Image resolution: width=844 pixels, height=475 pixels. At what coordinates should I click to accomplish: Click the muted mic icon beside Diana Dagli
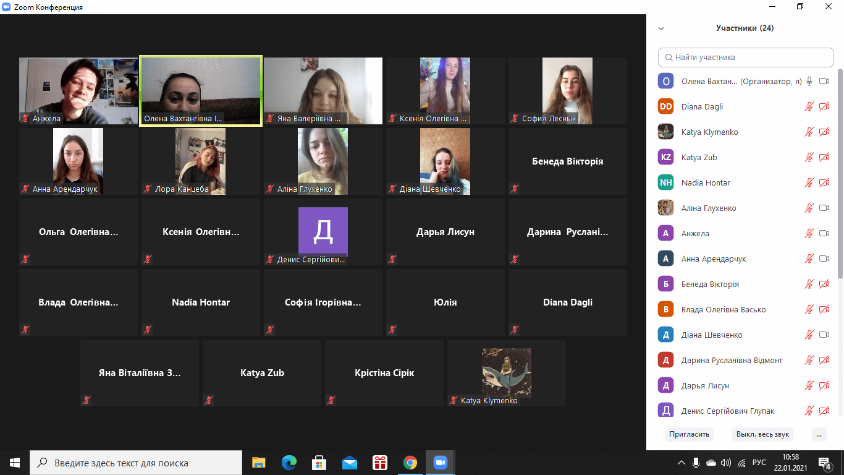click(x=809, y=106)
